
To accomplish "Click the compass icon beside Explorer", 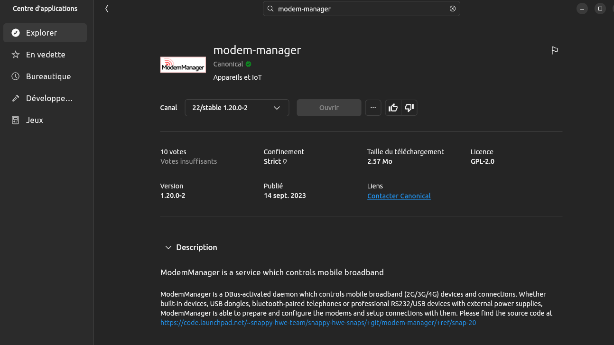I will pyautogui.click(x=16, y=33).
